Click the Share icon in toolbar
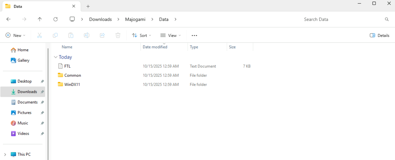The image size is (395, 160). [x=102, y=35]
